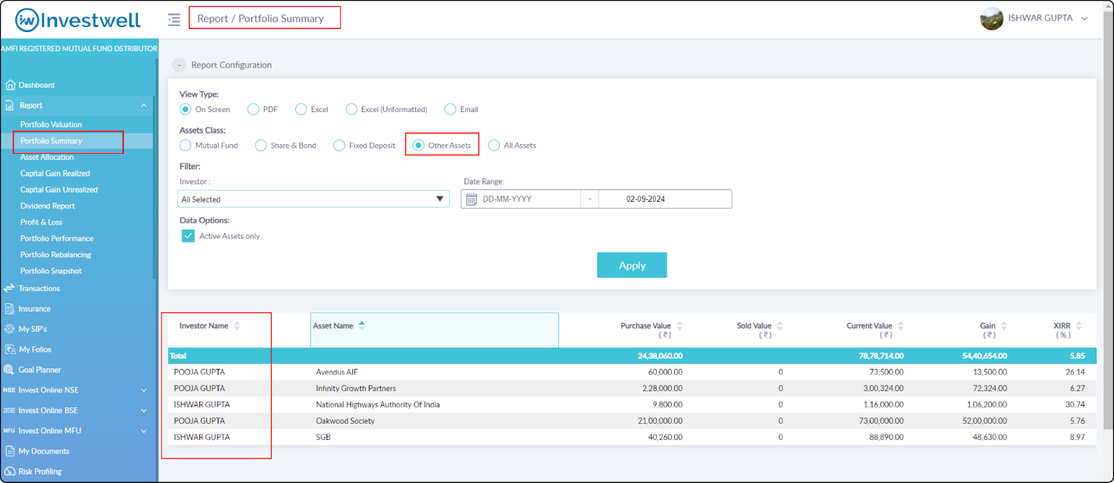Open Portfolio Performance report
This screenshot has width=1114, height=483.
click(x=56, y=238)
